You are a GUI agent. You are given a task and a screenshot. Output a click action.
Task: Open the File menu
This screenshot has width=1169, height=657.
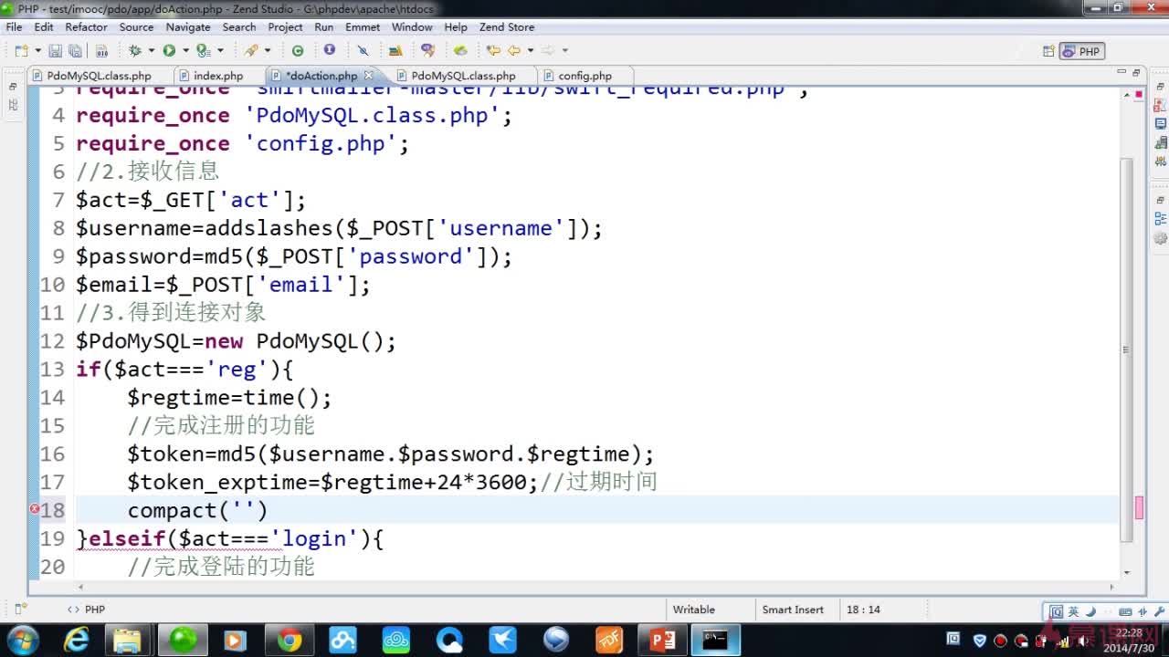pos(14,27)
